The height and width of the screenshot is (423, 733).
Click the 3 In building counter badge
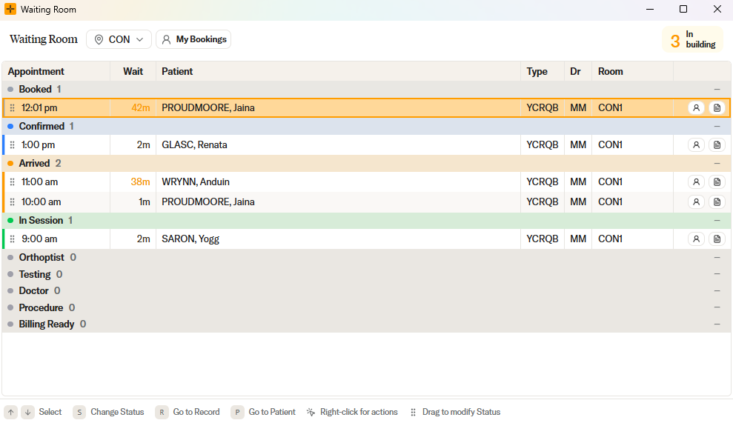[693, 40]
